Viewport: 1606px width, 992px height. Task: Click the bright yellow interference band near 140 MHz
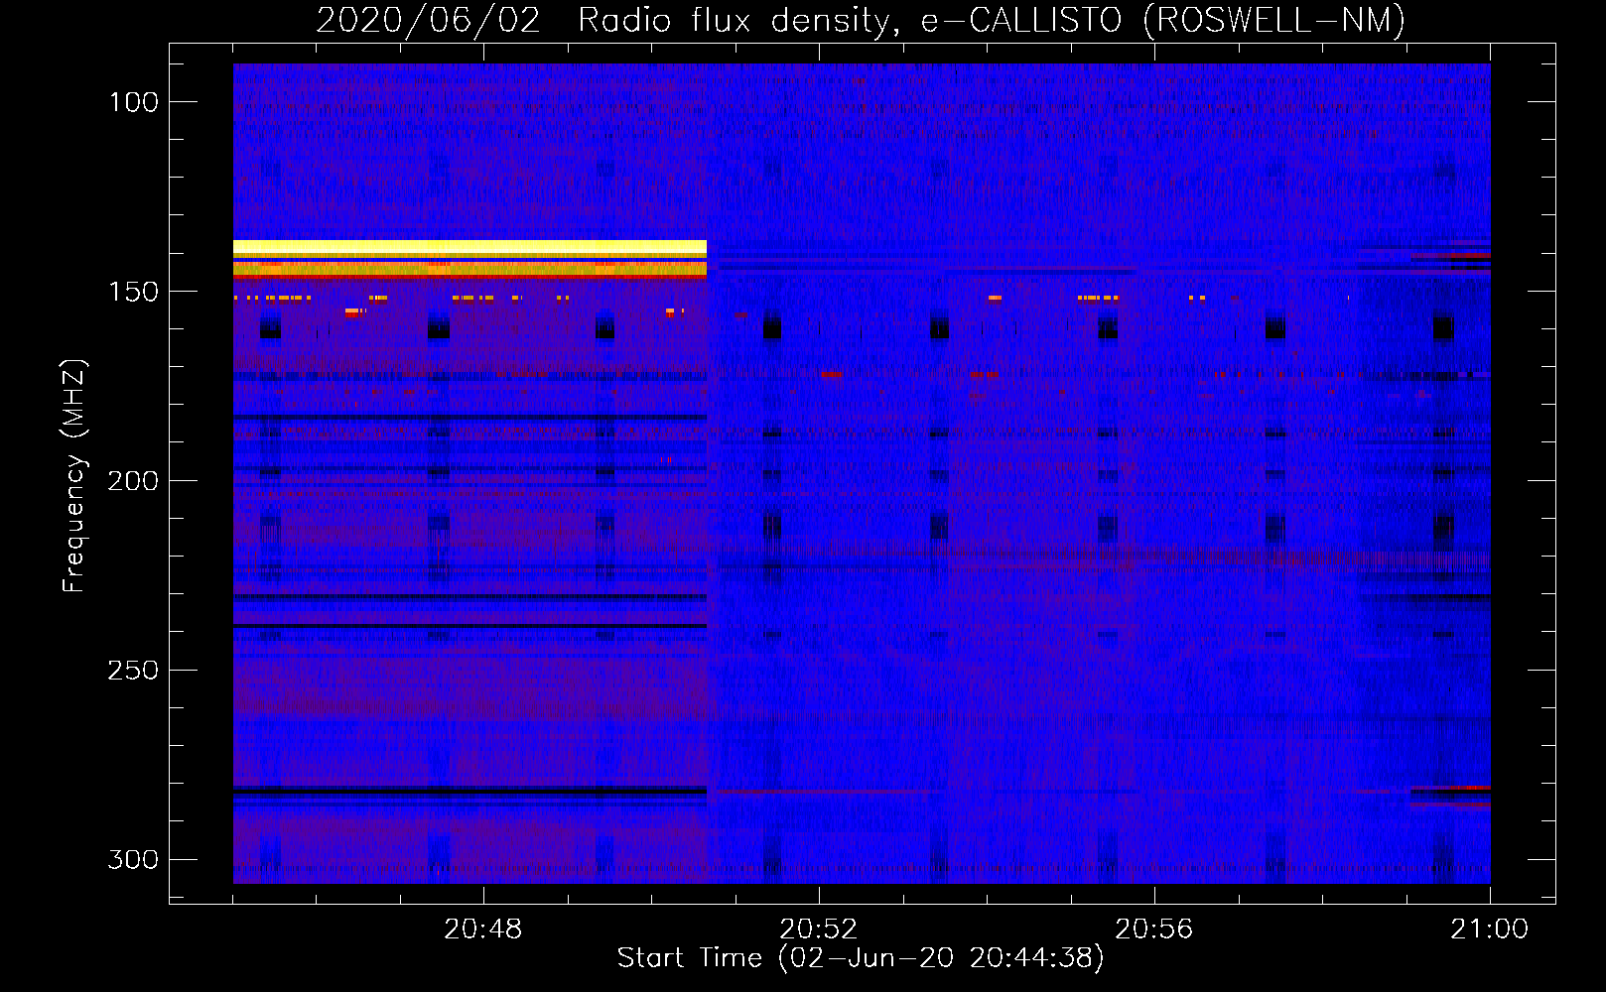click(469, 247)
